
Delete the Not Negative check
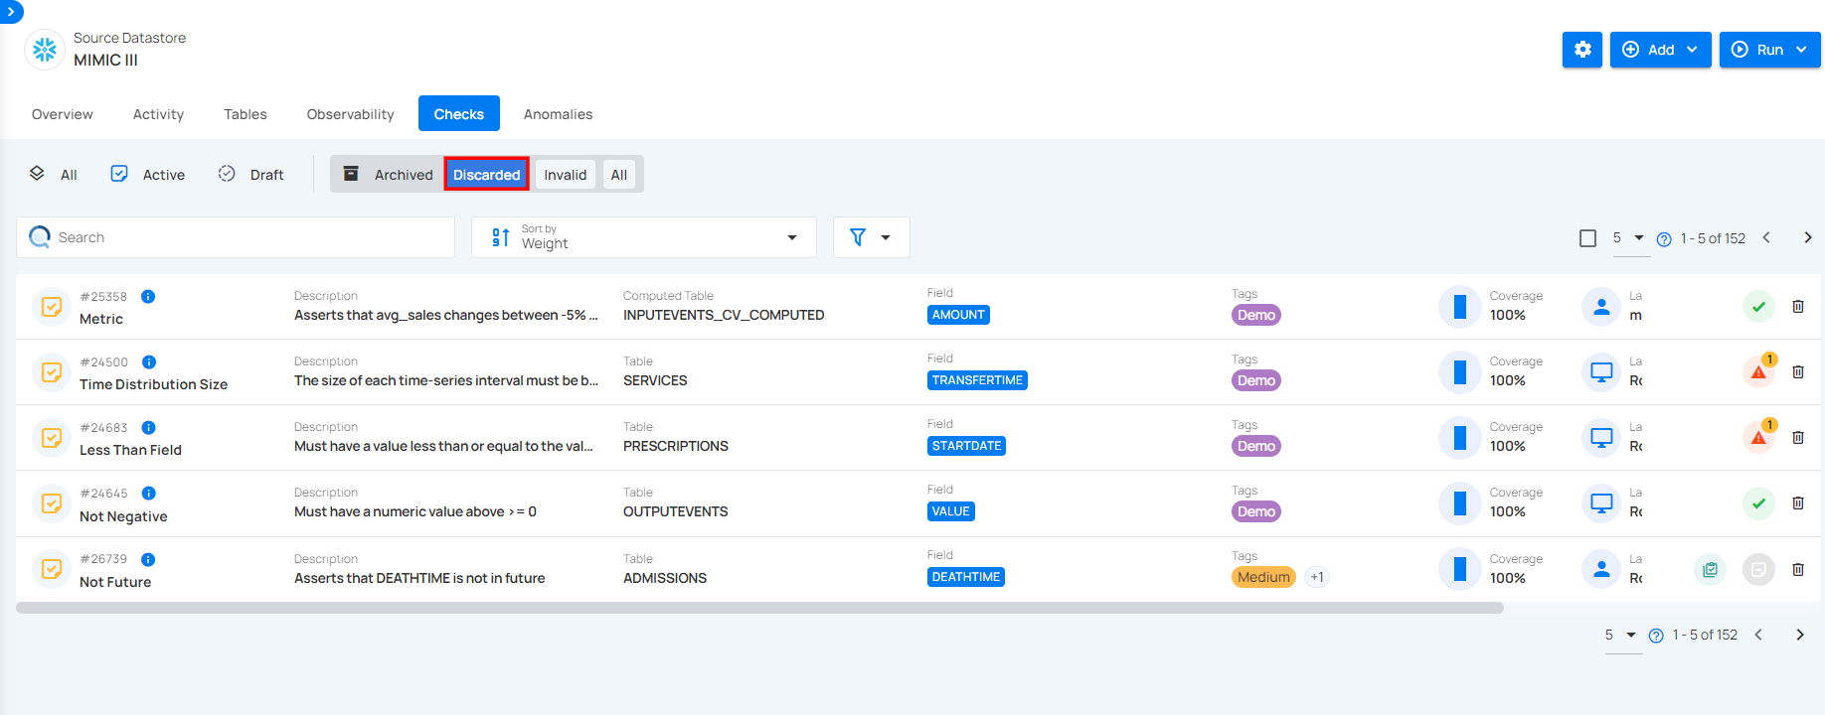click(1798, 503)
